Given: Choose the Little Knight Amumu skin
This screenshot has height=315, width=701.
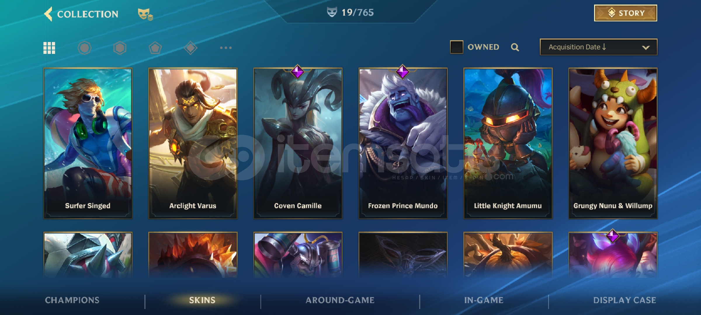Looking at the screenshot, I should [x=508, y=143].
